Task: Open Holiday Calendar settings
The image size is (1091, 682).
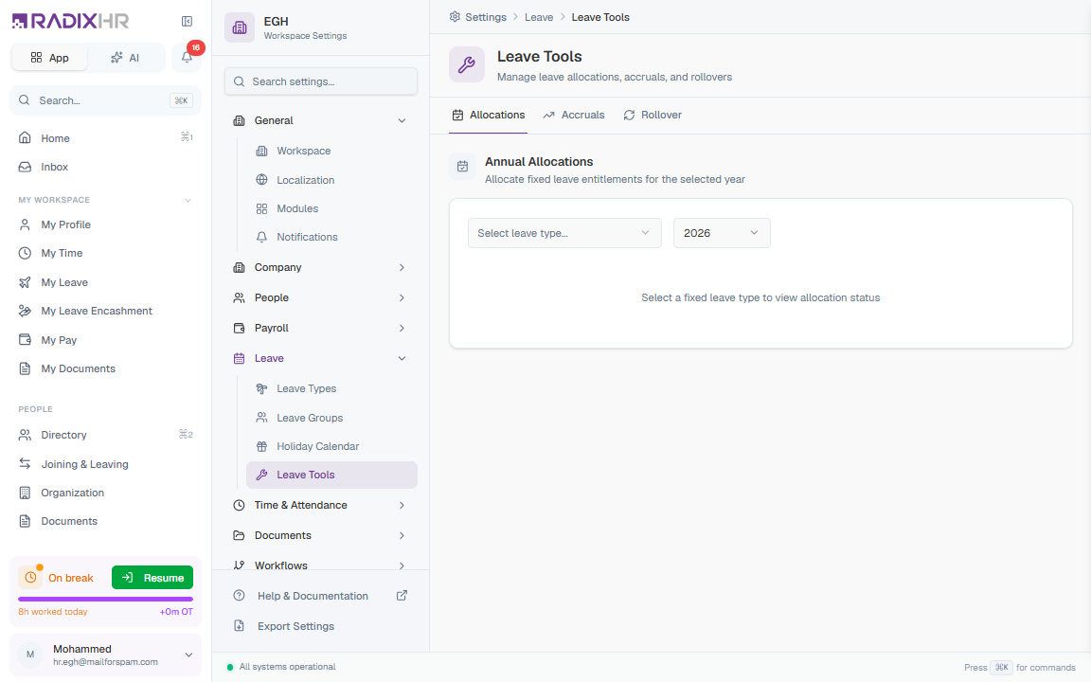Action: coord(331,446)
